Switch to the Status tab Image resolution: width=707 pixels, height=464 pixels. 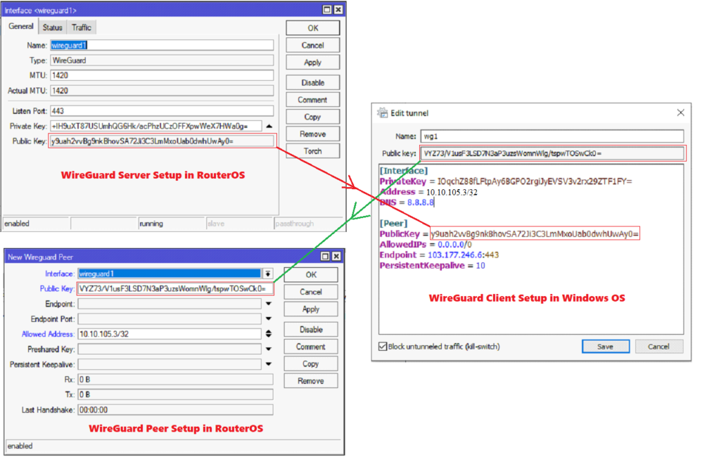tap(52, 27)
